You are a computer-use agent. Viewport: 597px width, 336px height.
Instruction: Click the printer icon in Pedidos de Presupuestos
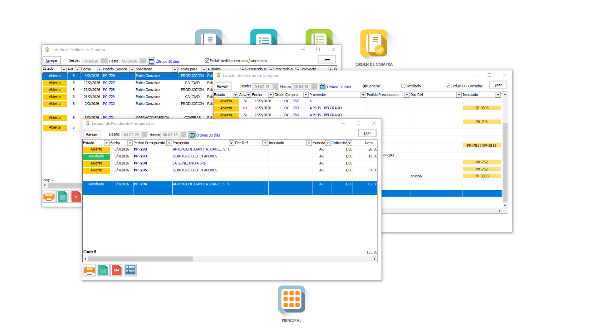point(90,270)
